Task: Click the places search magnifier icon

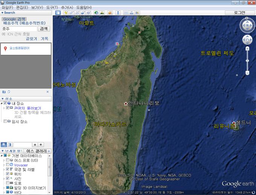Action: point(4,145)
